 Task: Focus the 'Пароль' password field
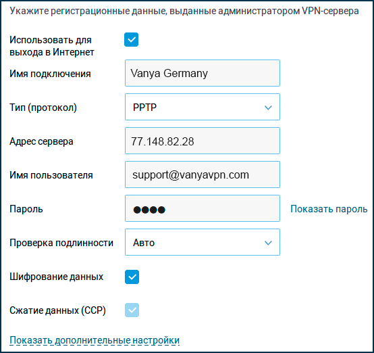(203, 208)
